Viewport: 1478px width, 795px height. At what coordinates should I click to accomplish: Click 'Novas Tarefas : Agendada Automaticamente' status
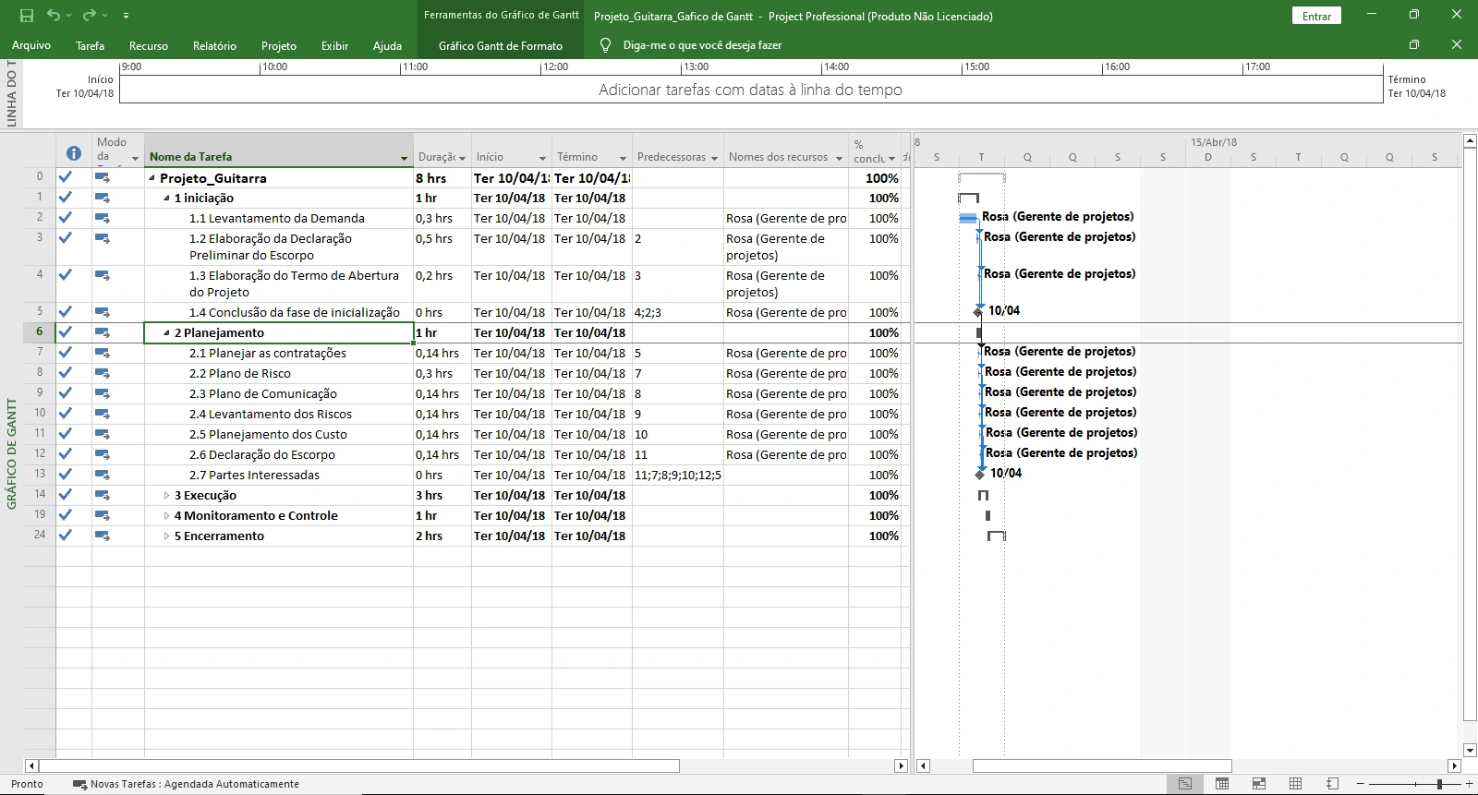[186, 784]
